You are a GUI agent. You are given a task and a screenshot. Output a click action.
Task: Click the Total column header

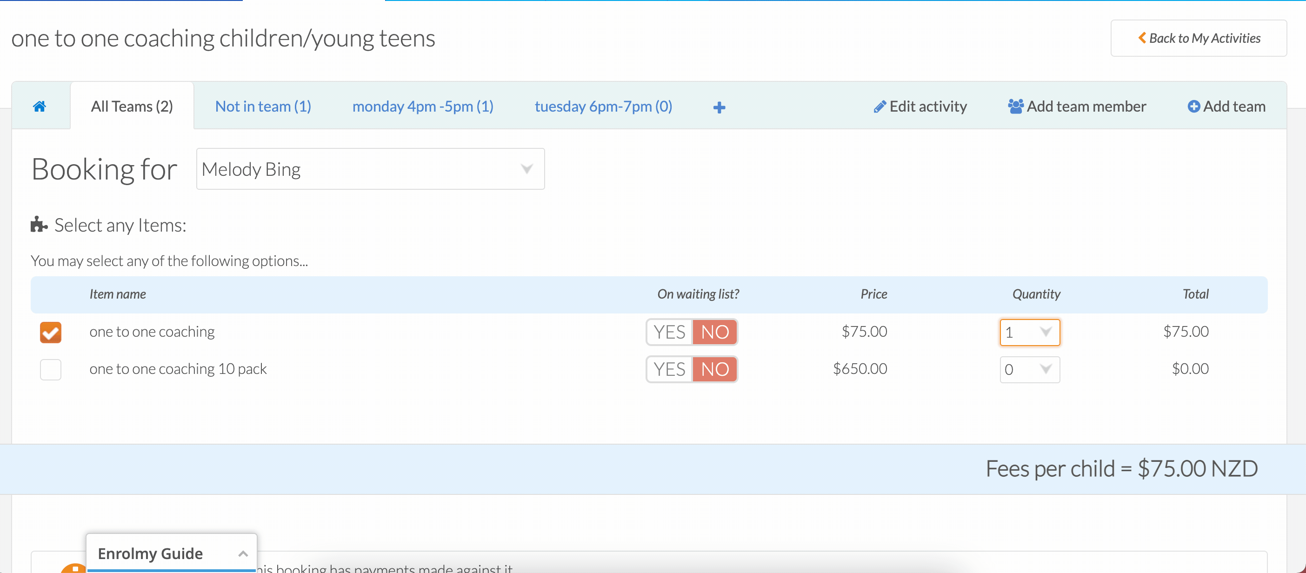click(1195, 294)
